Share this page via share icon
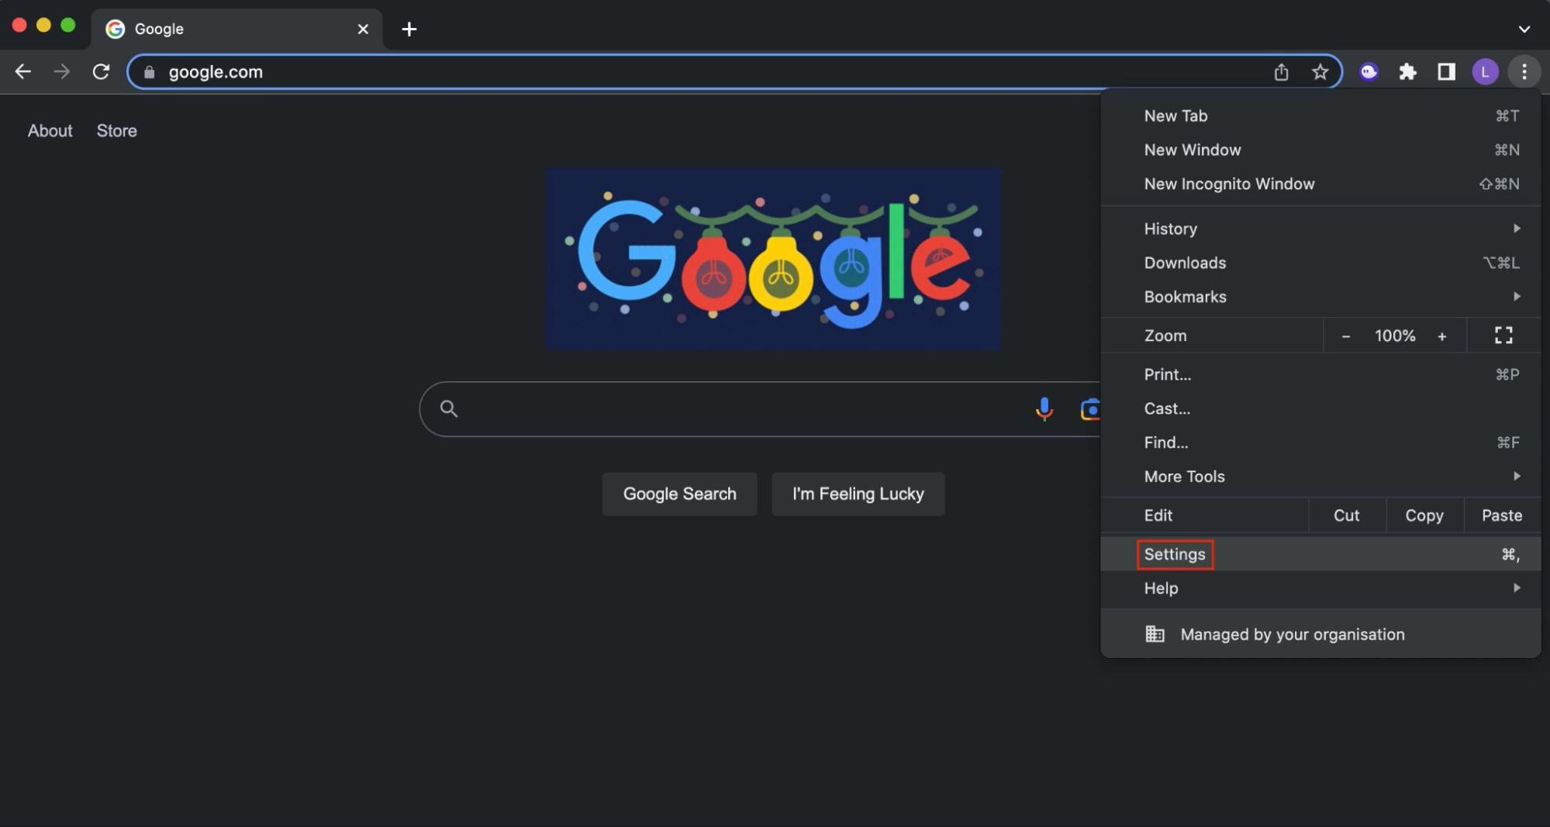This screenshot has height=827, width=1550. pyautogui.click(x=1281, y=71)
